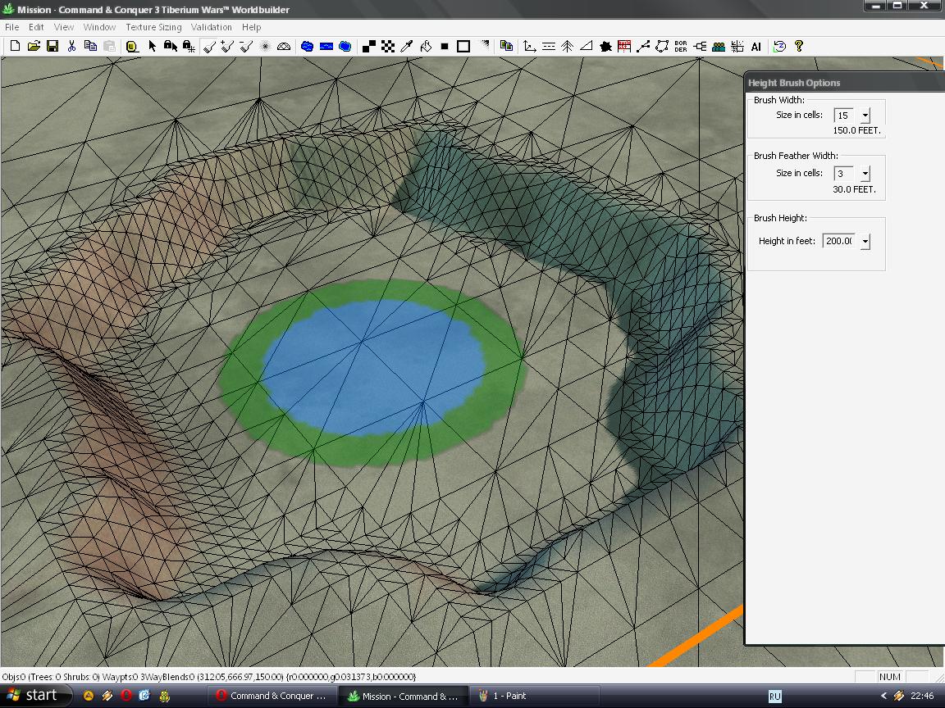Select the blue lake water tool

coord(308,47)
